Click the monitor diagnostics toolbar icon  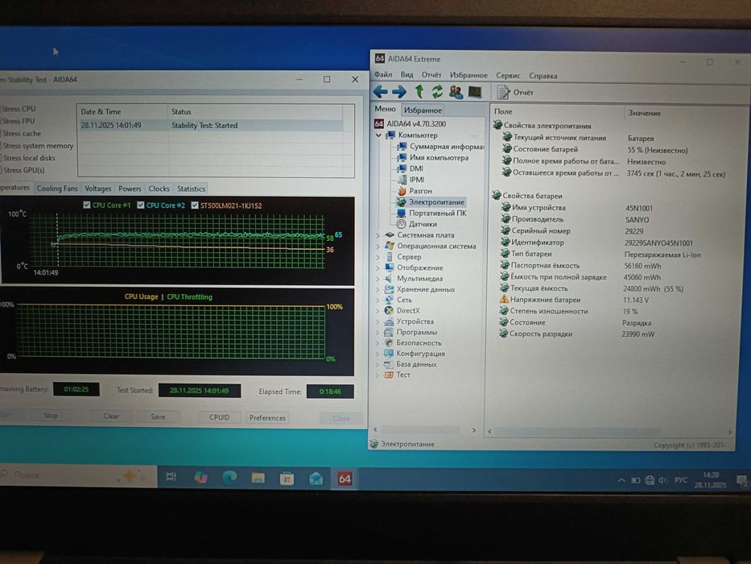click(x=475, y=92)
